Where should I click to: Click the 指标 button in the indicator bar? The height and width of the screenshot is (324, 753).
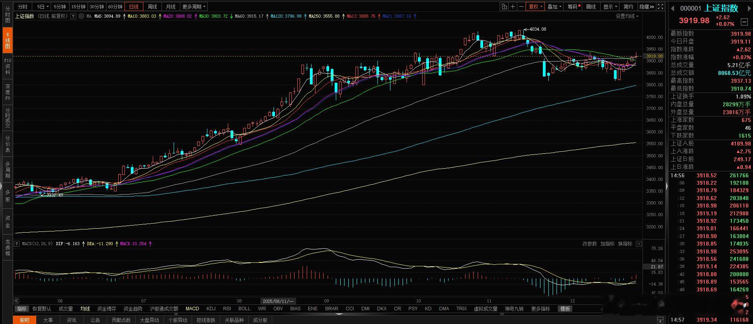tap(22, 309)
